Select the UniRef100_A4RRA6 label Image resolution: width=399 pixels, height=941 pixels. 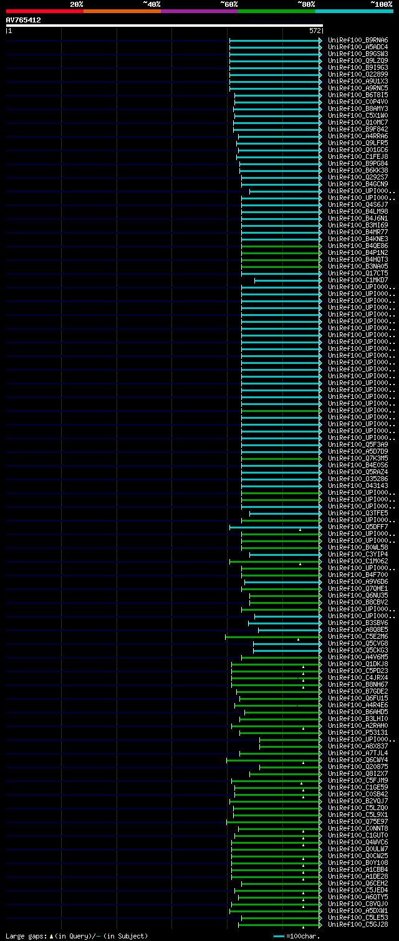[358, 136]
